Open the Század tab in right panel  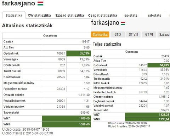[x=164, y=34]
